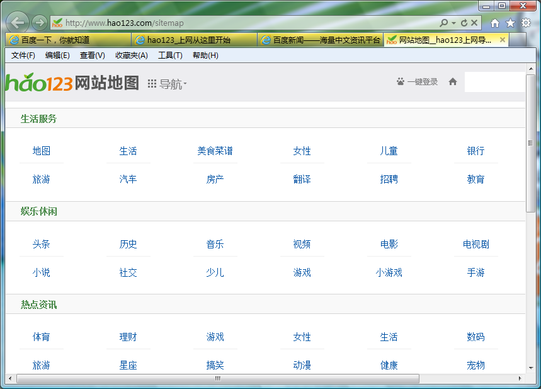Open the 理财 link
This screenshot has width=541, height=389.
(x=128, y=337)
